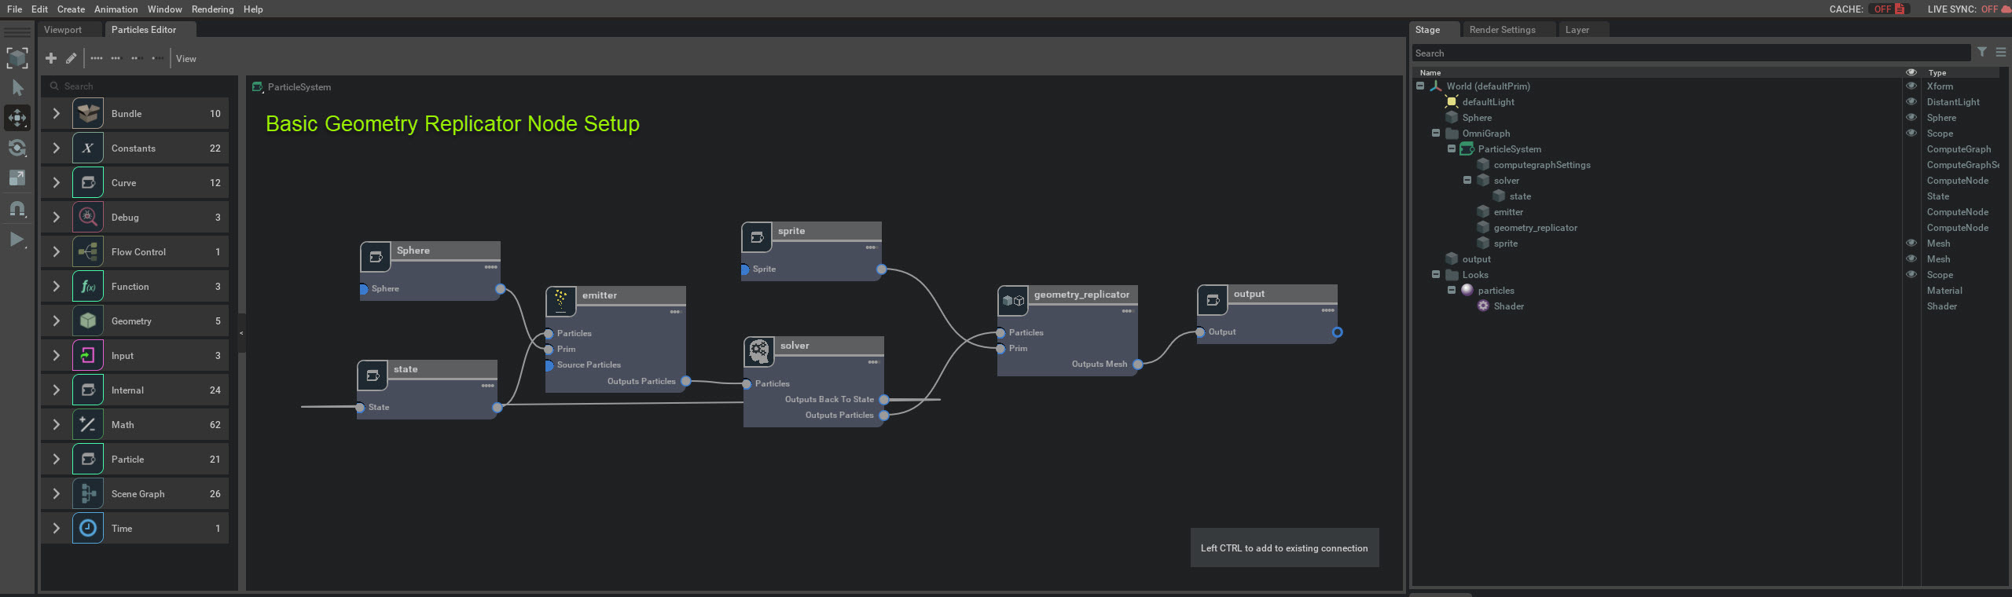The height and width of the screenshot is (597, 2012).
Task: Toggle visibility of sprite mesh
Action: pos(1911,244)
